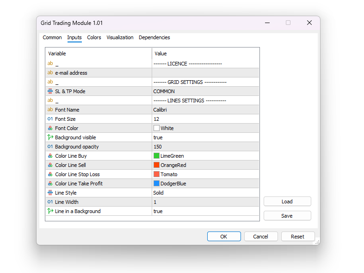Open the SL & TP Mode COMMON dropdown
This screenshot has width=364, height=273.
(205, 91)
